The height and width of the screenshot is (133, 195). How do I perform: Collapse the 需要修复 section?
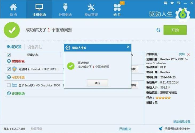(9, 61)
